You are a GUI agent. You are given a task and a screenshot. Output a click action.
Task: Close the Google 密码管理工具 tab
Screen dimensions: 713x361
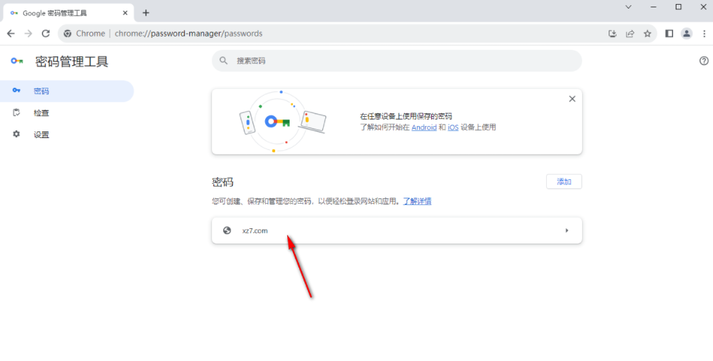[x=125, y=13]
